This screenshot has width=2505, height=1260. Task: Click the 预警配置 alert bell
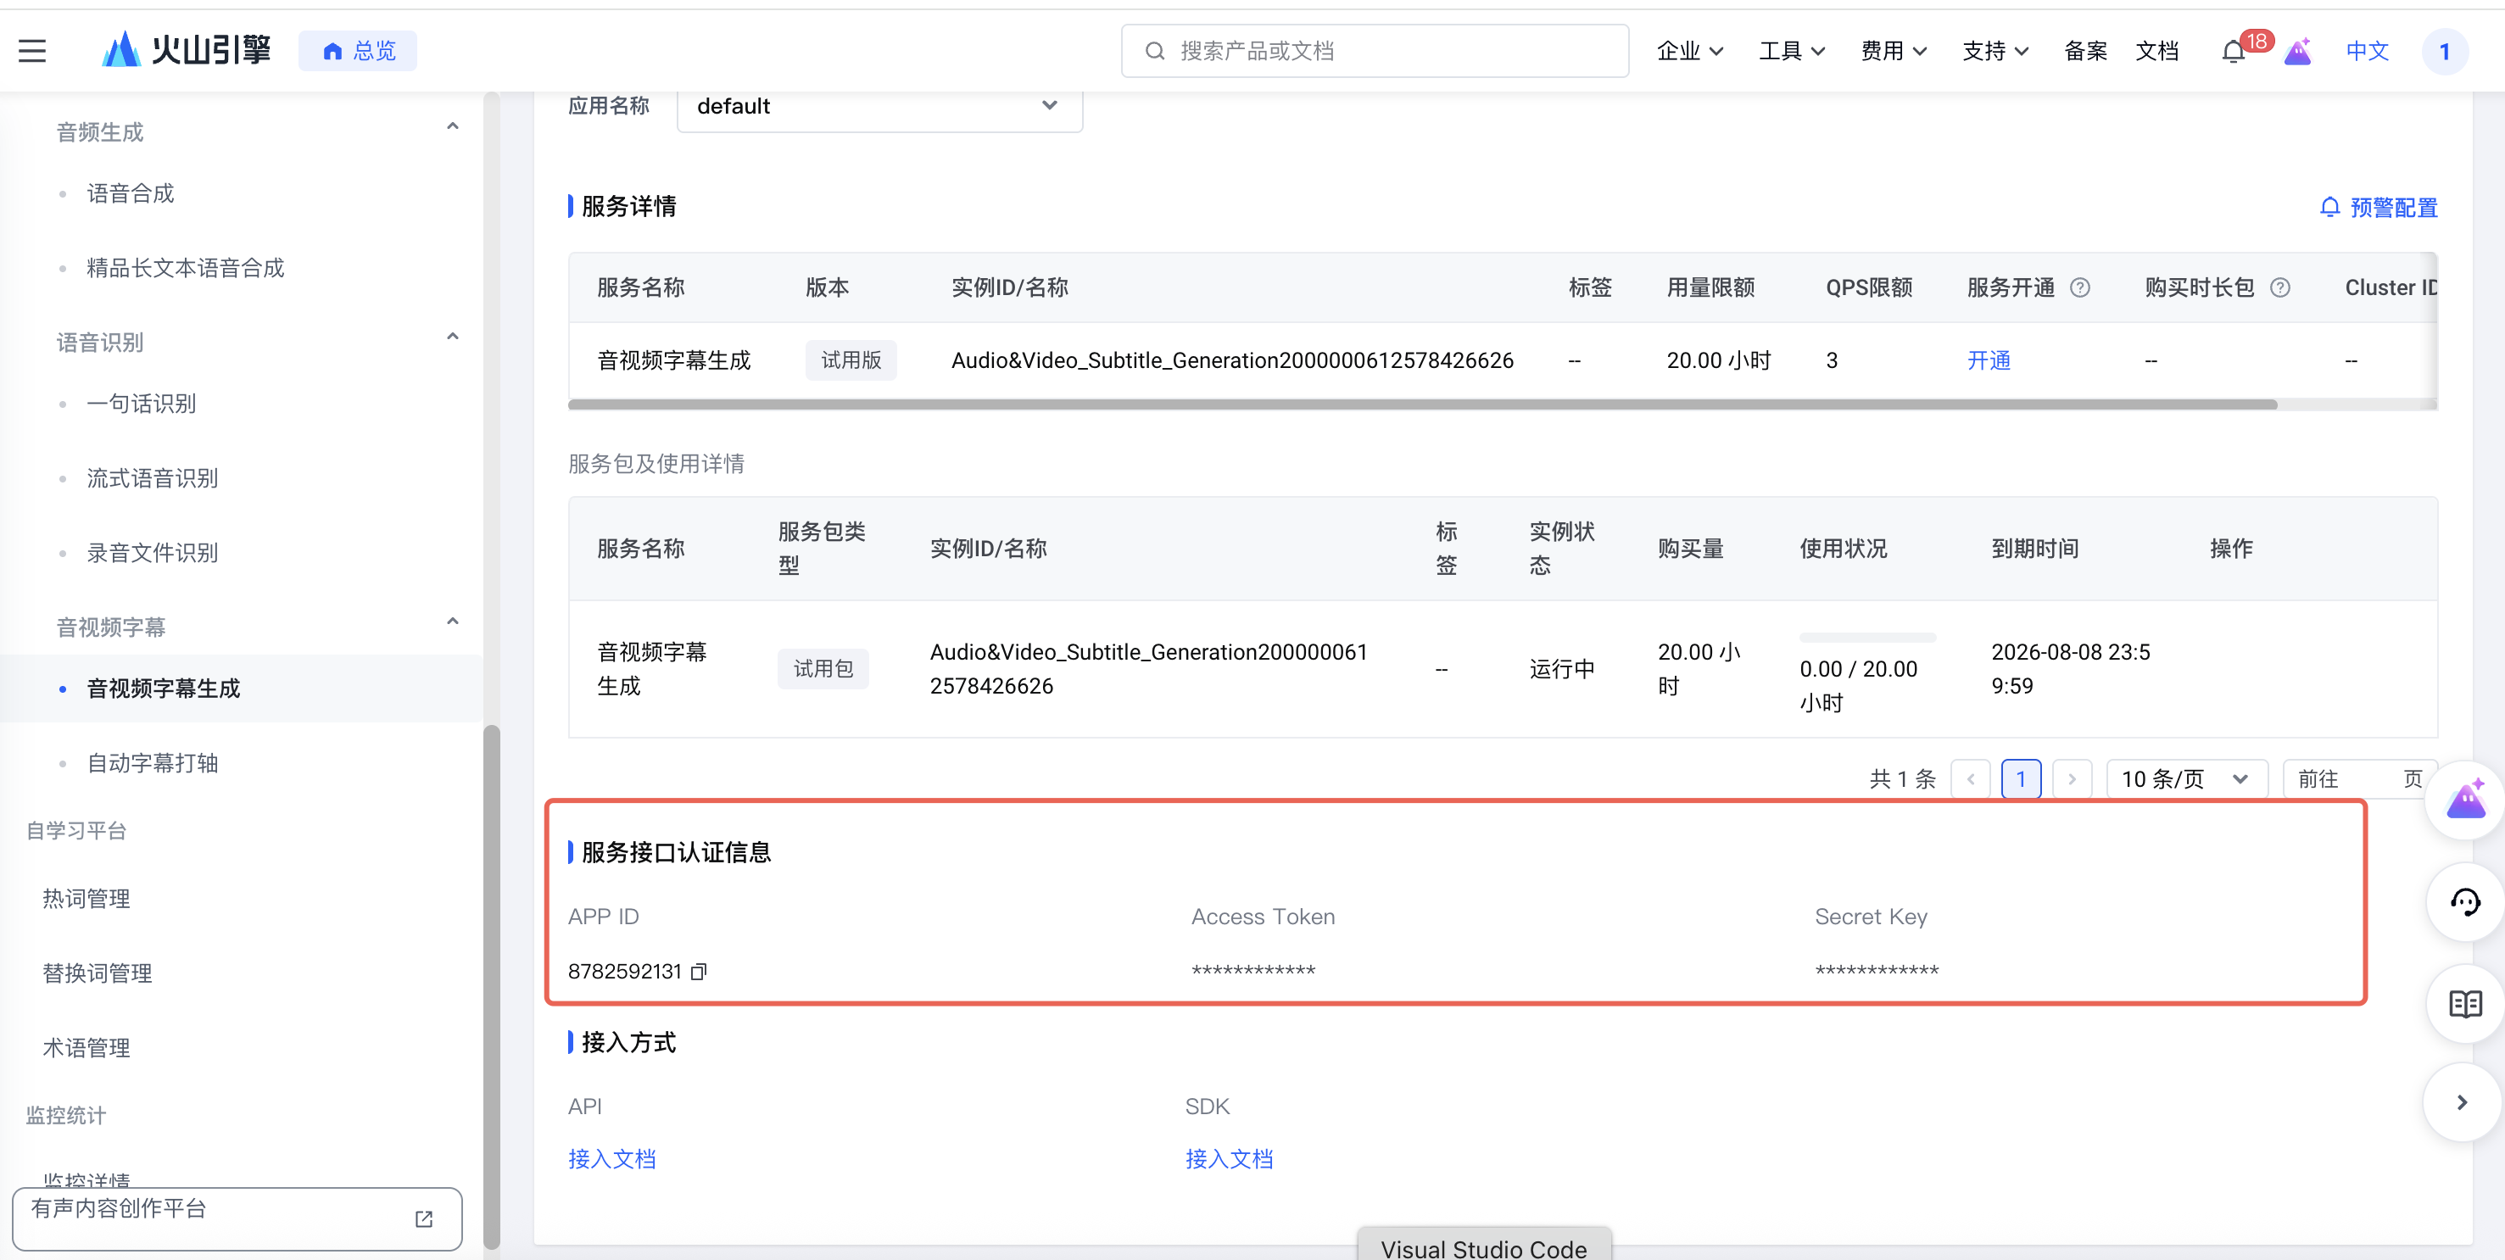coord(2330,207)
